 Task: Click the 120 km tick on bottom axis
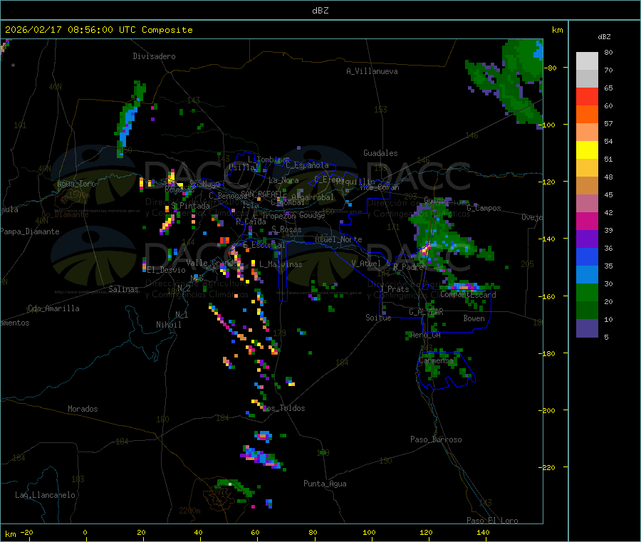[426, 532]
